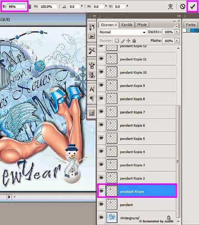Click the pendant Kopie 10 layer thumbnail
The image size is (199, 225).
pos(112,72)
